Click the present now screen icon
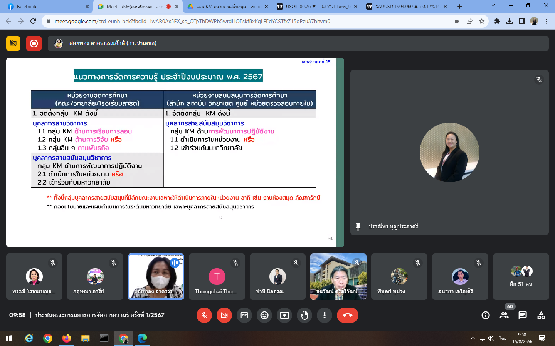This screenshot has width=555, height=346. pyautogui.click(x=284, y=315)
